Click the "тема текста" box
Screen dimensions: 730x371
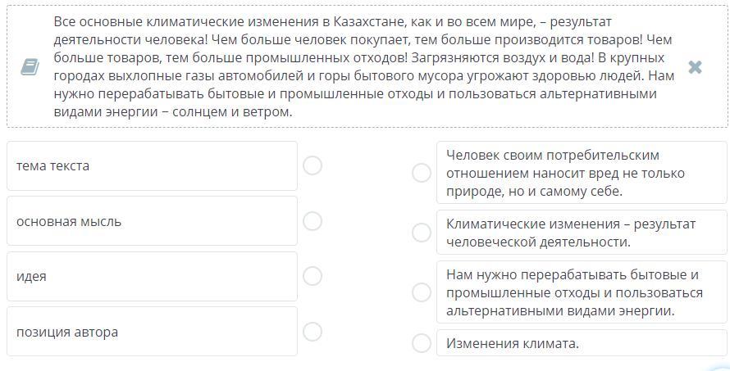(152, 165)
